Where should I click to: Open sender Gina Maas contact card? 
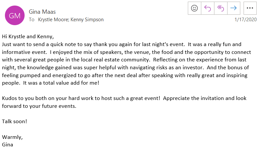(x=42, y=12)
